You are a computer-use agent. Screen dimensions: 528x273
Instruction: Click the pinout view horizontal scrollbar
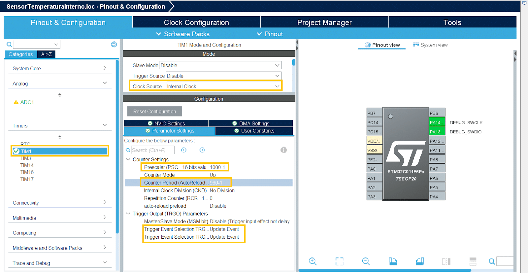coord(384,270)
